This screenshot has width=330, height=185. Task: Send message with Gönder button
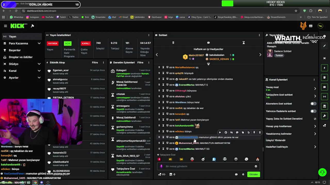(x=253, y=174)
